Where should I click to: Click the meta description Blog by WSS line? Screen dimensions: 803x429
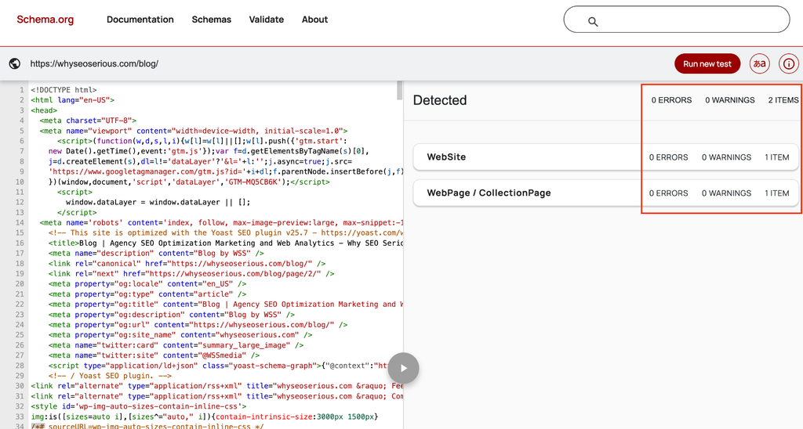click(156, 254)
